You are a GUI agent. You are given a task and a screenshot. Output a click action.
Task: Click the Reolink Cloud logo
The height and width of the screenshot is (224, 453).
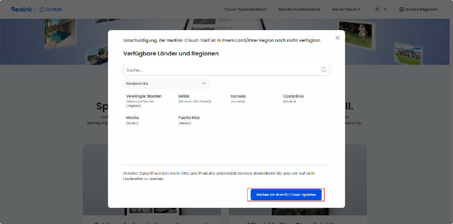click(37, 9)
